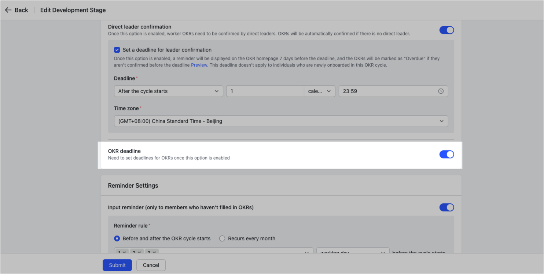Submit the development stage settings

pos(117,265)
